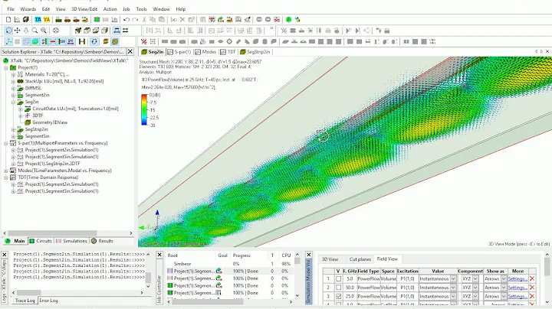
Task: Click the Delete X toolbar icon
Action: [x=182, y=20]
